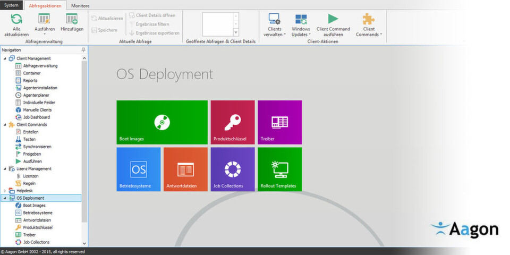This screenshot has height=255, width=510.
Task: Open Windows Updates ribbon icon
Action: [x=301, y=19]
